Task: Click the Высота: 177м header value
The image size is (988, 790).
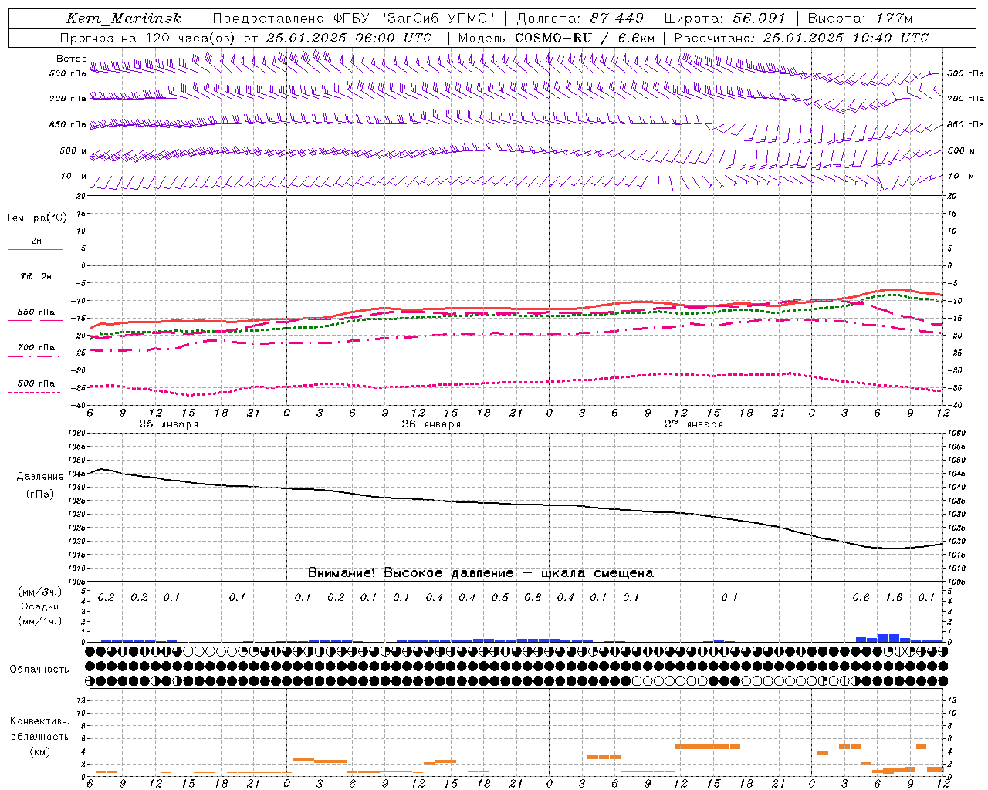Action: pos(860,19)
